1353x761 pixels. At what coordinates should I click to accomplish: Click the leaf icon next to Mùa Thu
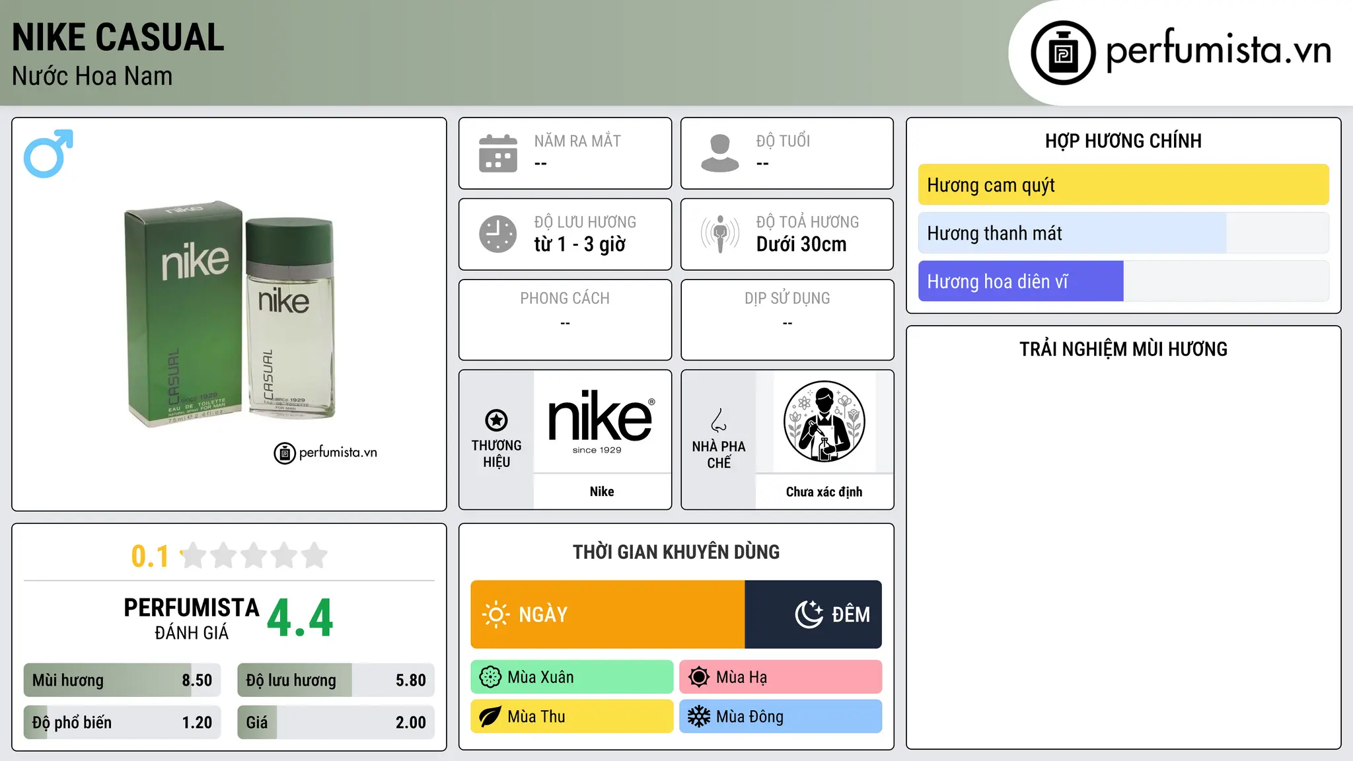[490, 717]
